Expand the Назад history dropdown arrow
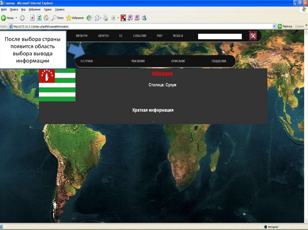The image size is (308, 230). tap(16, 18)
